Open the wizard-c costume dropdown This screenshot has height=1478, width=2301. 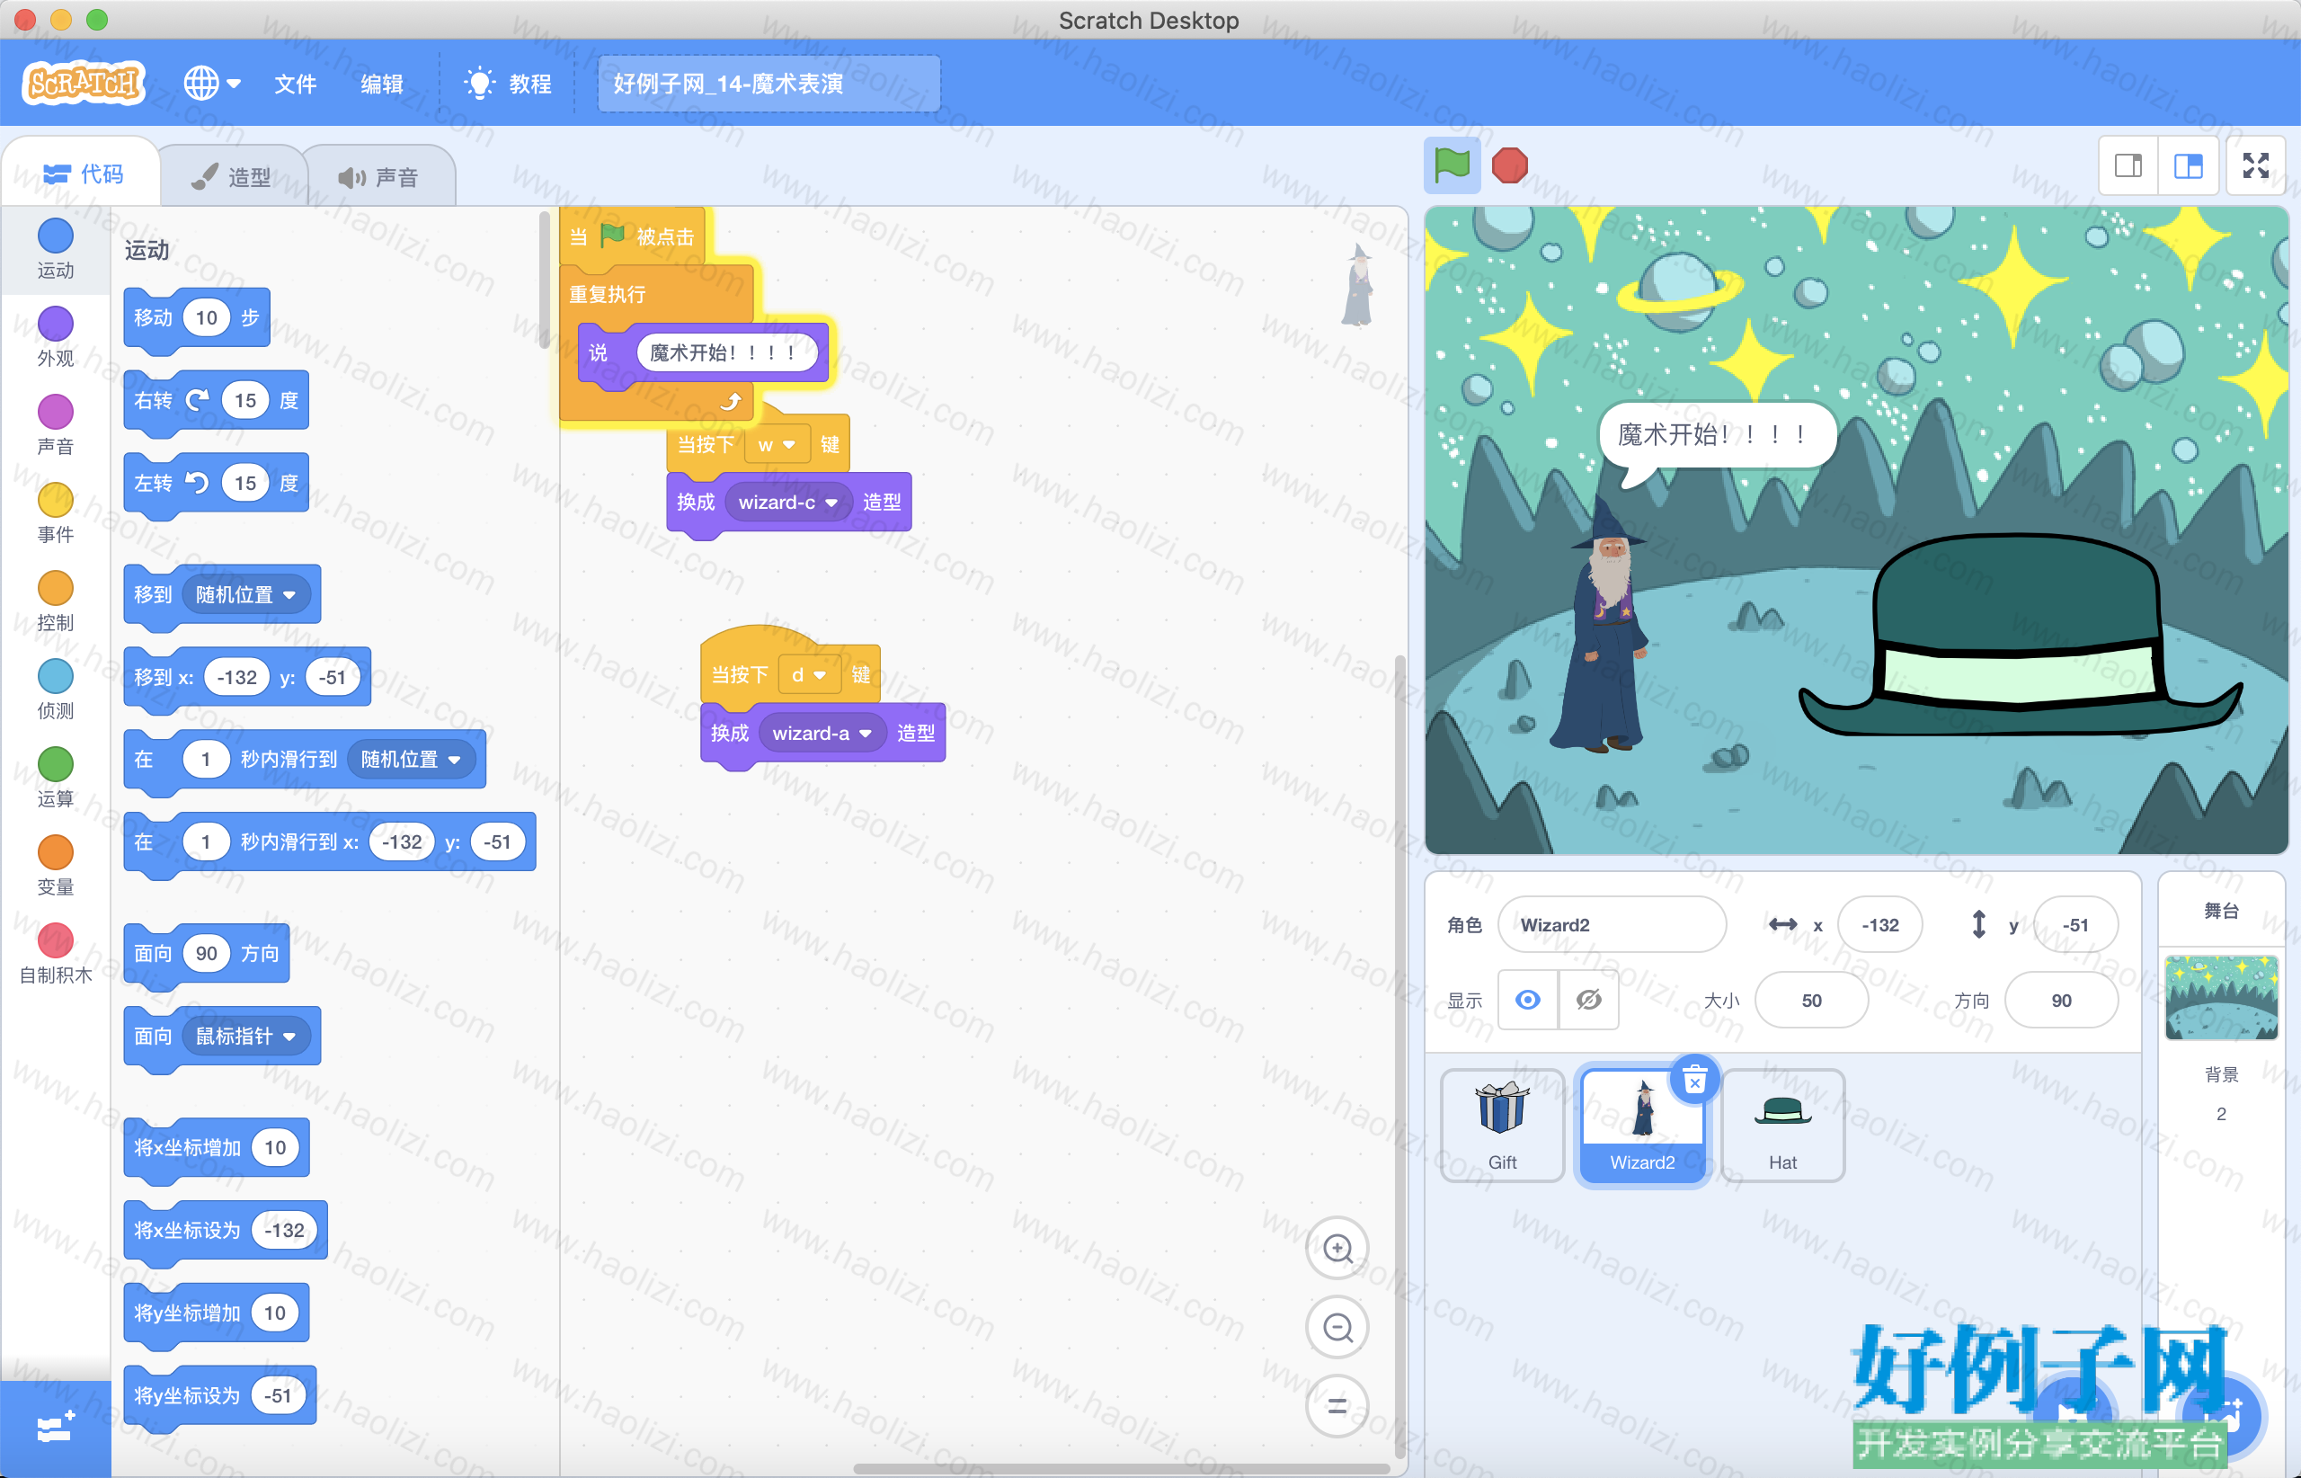787,502
